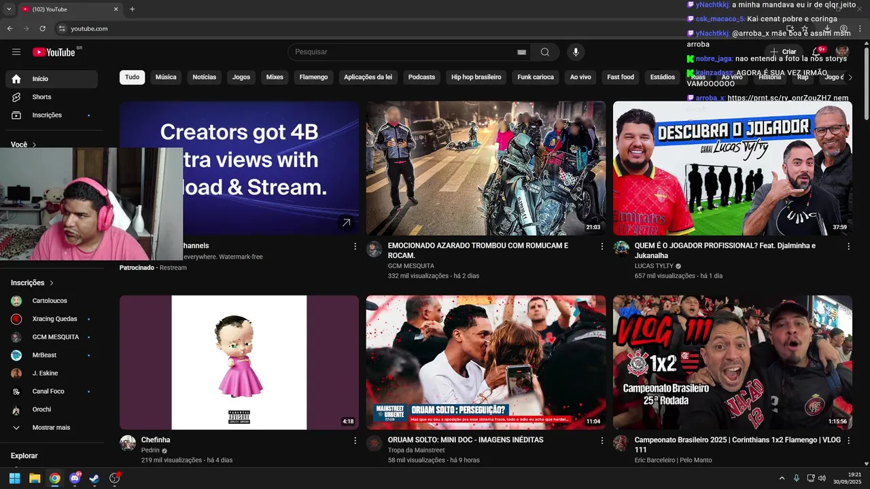This screenshot has height=489, width=870.
Task: Select the Notícias filter chip
Action: pyautogui.click(x=204, y=77)
